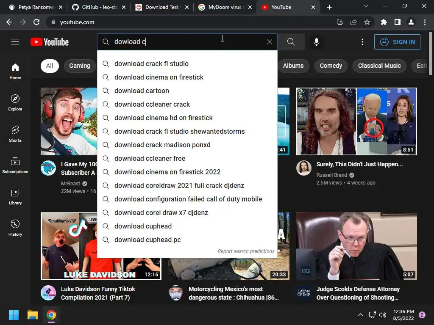
Task: Open Russell Brand video thumbnail
Action: point(356,121)
